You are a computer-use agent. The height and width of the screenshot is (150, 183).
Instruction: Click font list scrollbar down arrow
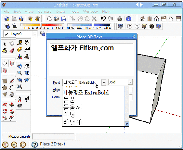[127, 124]
